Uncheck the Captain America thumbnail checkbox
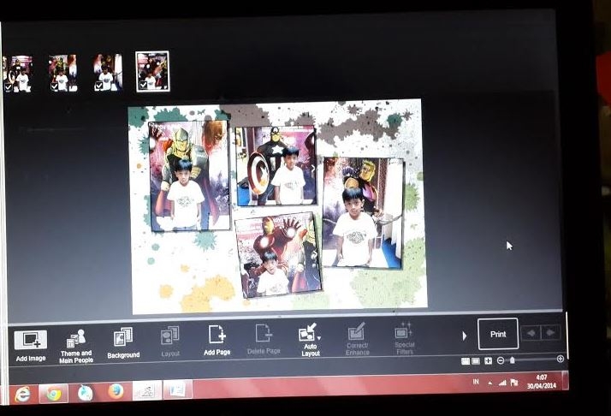 [9, 87]
